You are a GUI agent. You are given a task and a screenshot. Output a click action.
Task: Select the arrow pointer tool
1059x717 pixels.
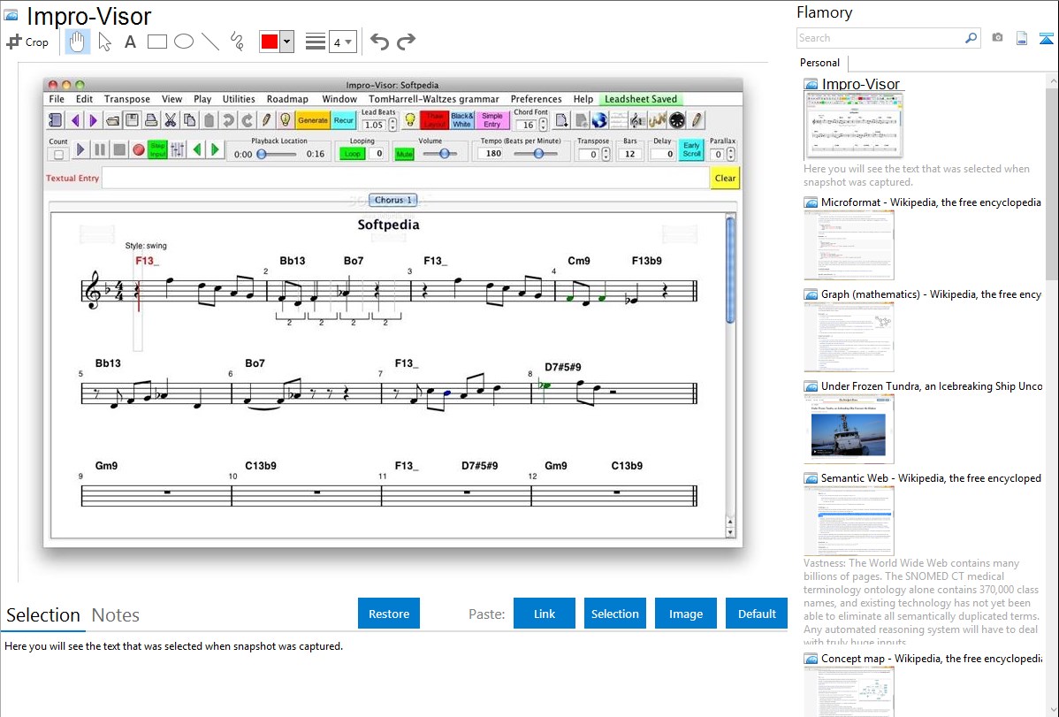click(x=104, y=42)
